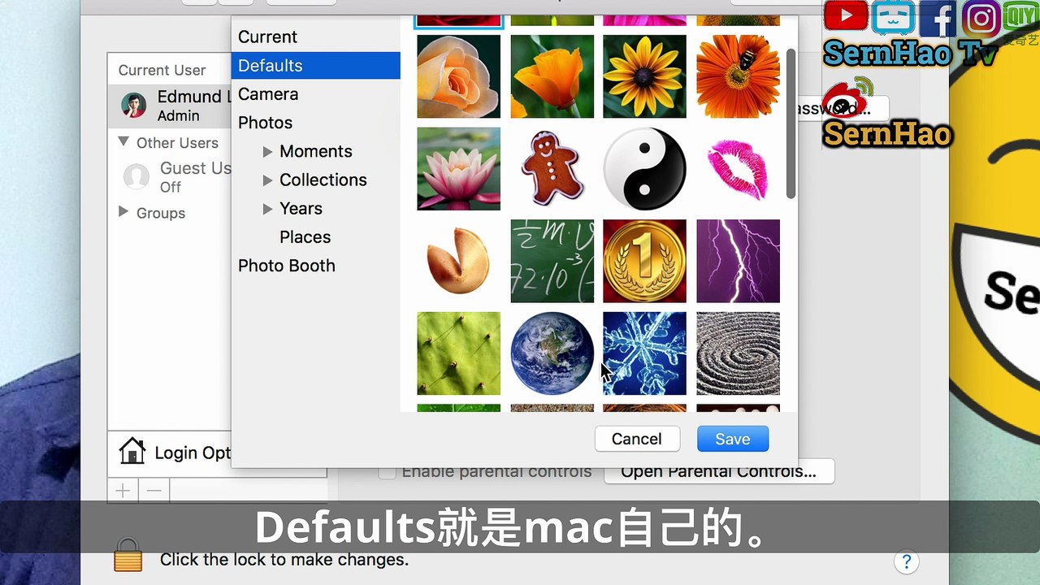This screenshot has height=585, width=1040.
Task: Select Defaults in the picture source list
Action: [315, 65]
